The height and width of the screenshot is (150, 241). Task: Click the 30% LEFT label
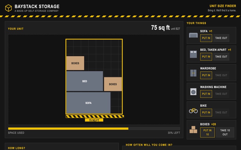pyautogui.click(x=174, y=133)
